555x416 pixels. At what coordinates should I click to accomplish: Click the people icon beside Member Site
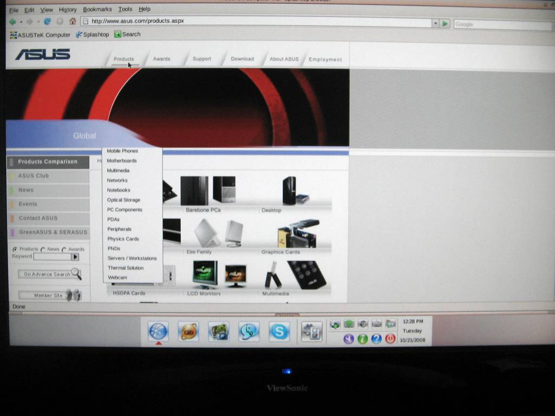74,295
